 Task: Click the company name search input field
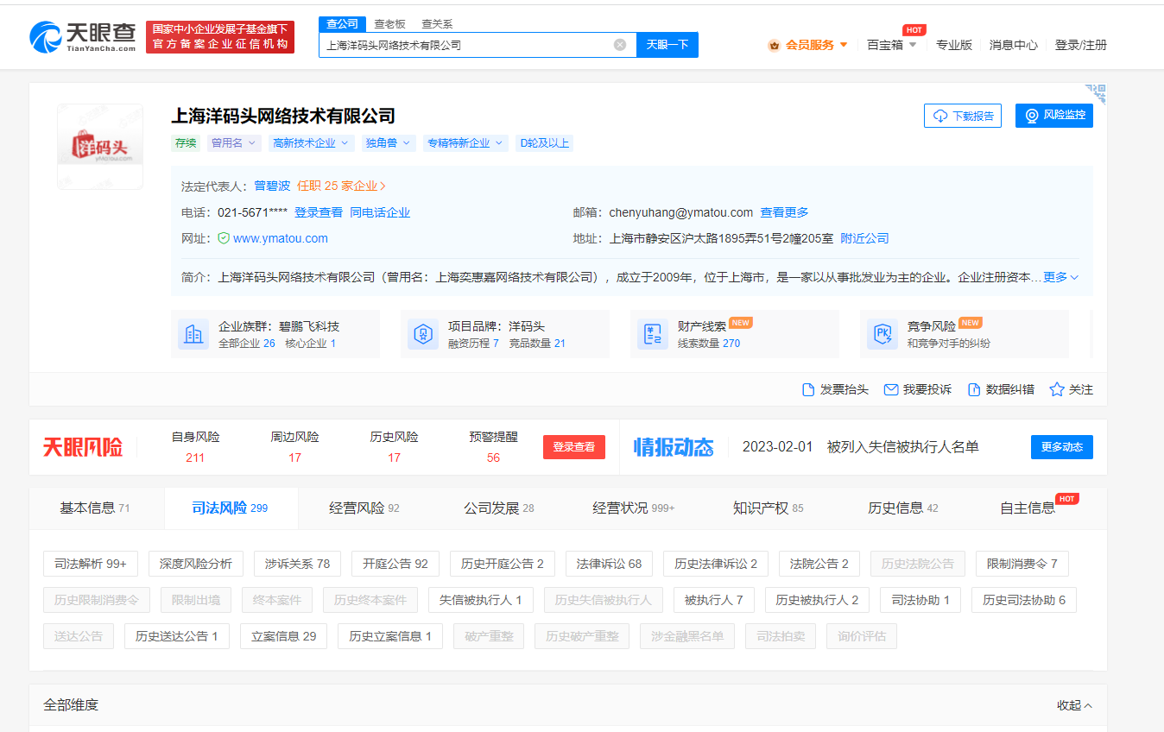click(x=466, y=45)
